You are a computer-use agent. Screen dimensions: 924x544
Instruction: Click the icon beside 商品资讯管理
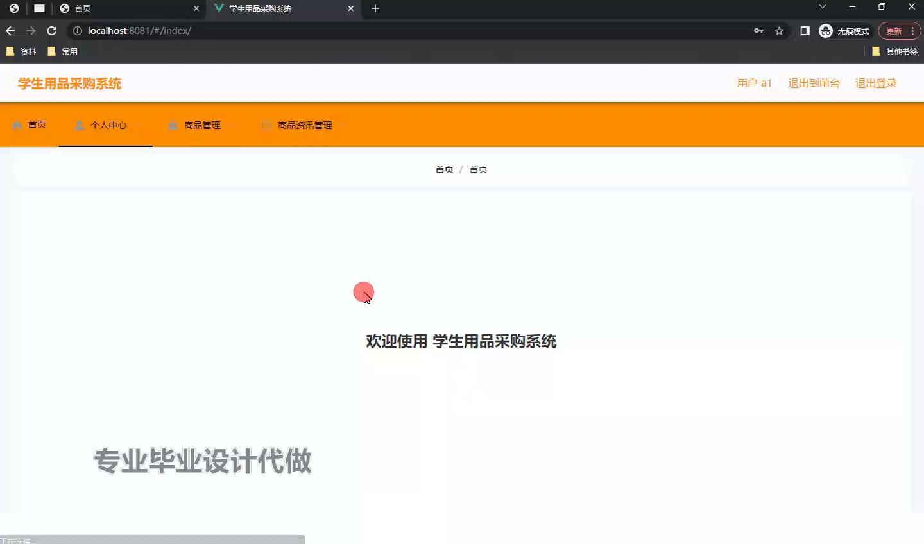pos(267,125)
